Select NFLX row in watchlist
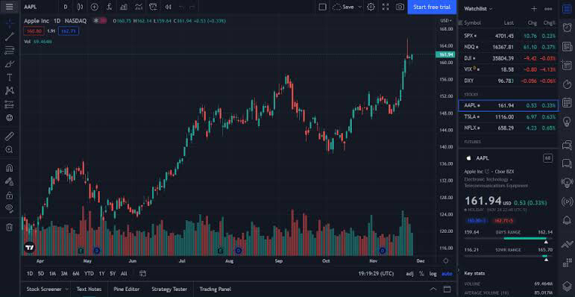575x297 pixels. pos(509,128)
